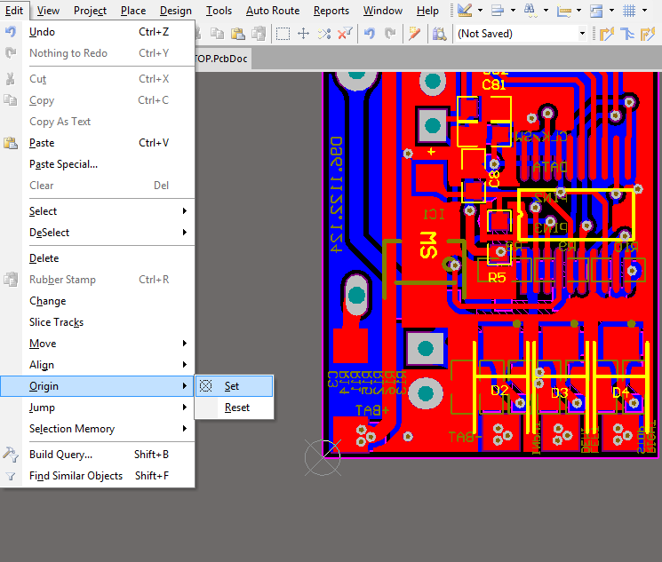Choose Slice Tracks from Edit menu
662x562 pixels.
pos(98,322)
